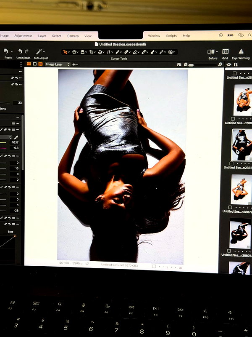Click the Undo arrow button

coord(20,51)
